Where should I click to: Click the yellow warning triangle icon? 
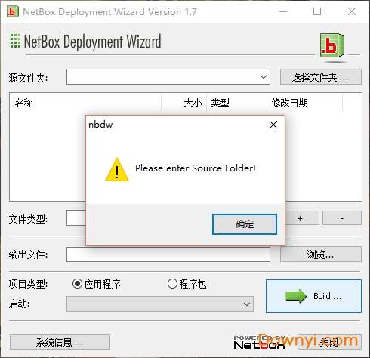[x=117, y=170]
